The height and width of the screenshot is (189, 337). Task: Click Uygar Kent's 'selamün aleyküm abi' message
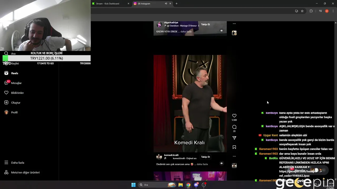293,135
